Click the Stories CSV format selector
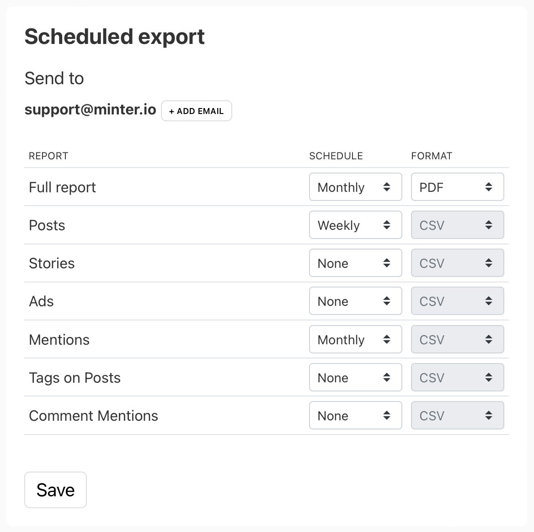The height and width of the screenshot is (532, 534). point(457,263)
